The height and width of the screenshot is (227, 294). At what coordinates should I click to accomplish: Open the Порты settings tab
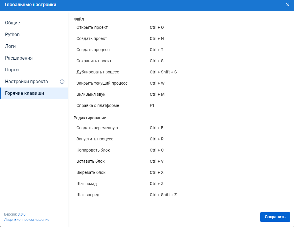tap(12, 70)
